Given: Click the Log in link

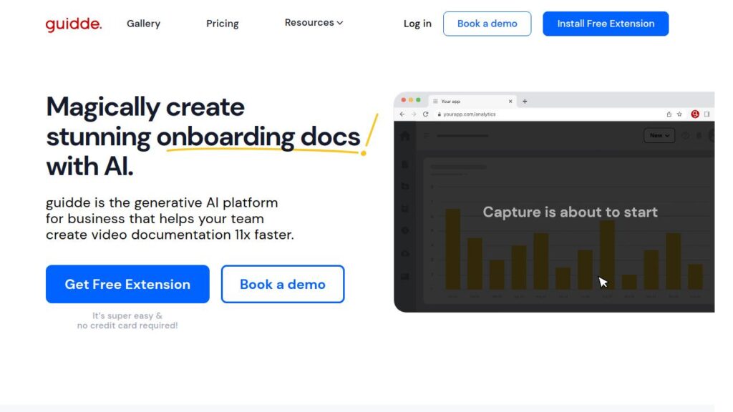Looking at the screenshot, I should 417,24.
